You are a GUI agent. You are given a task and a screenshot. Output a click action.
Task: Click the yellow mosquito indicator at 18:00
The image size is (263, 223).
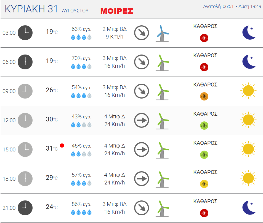[204, 184]
